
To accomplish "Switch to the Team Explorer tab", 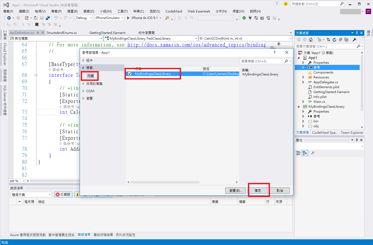I will (352, 133).
